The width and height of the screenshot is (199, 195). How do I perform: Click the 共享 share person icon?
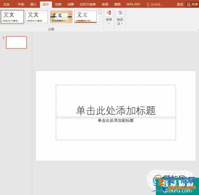click(189, 5)
